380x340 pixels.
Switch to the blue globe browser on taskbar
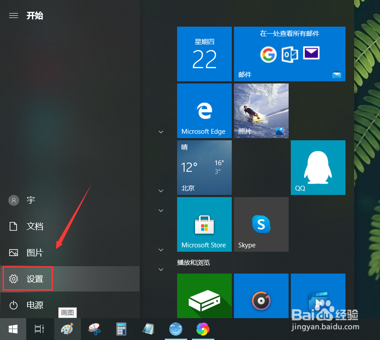tap(176, 329)
